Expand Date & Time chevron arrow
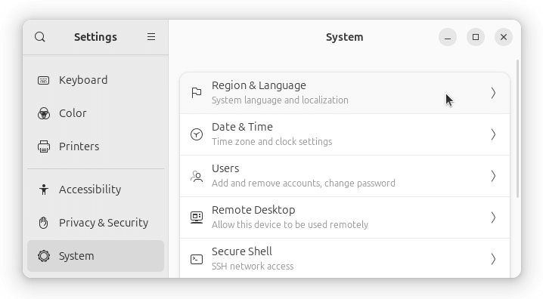The image size is (543, 299). 494,134
